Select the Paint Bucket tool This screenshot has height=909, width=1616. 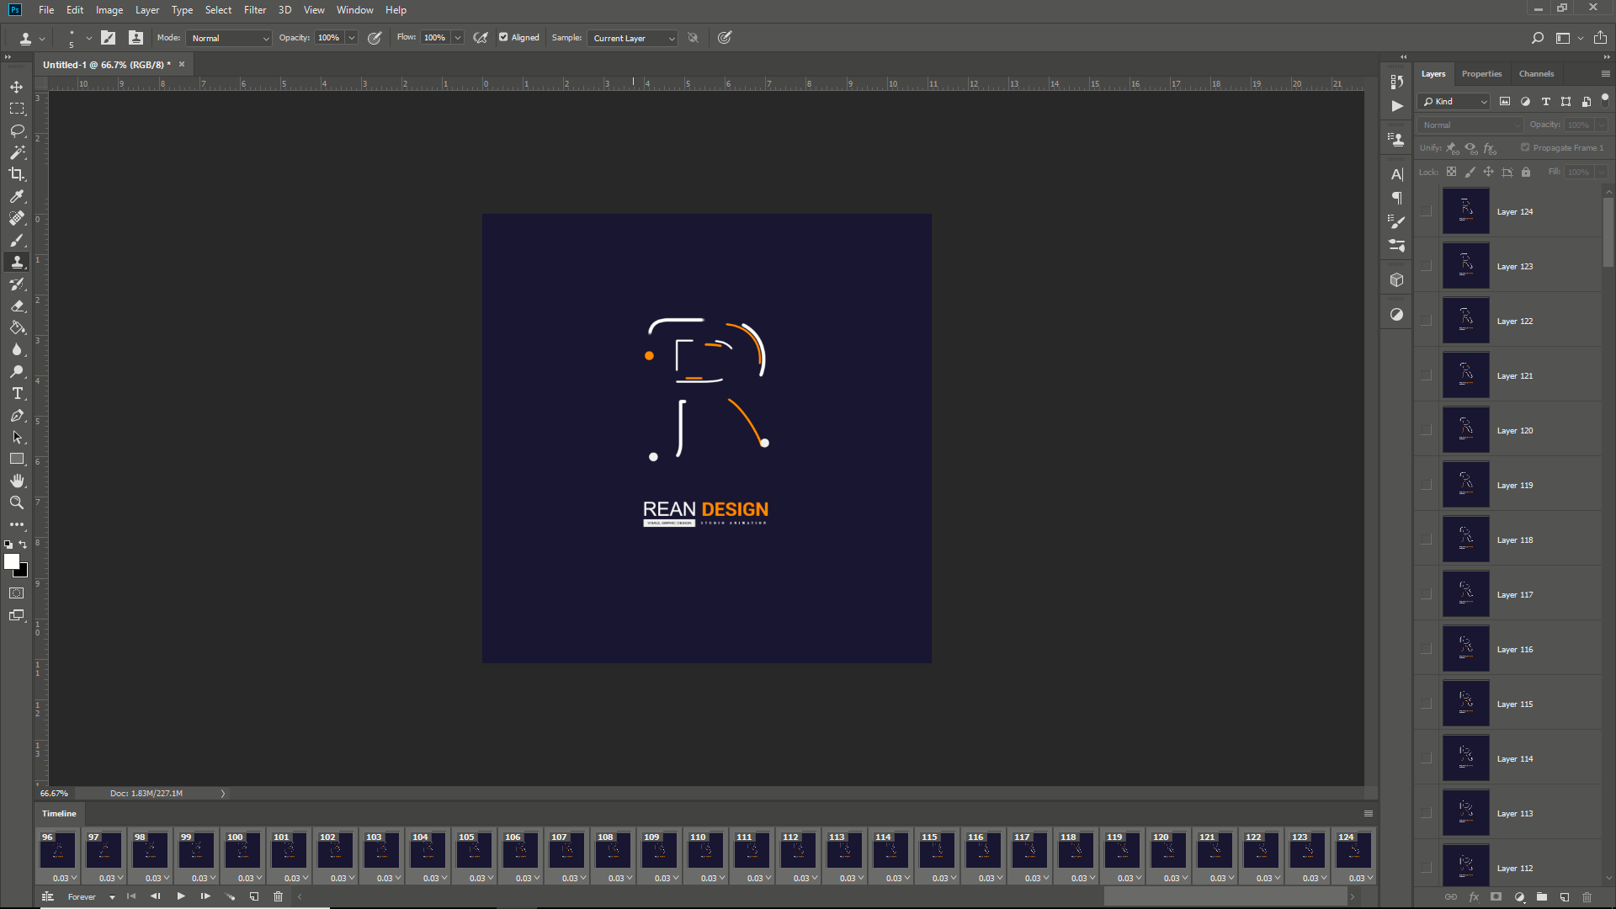tap(17, 327)
